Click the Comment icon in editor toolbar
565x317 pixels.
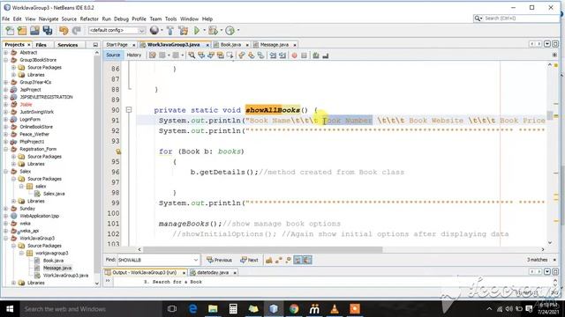coord(316,55)
